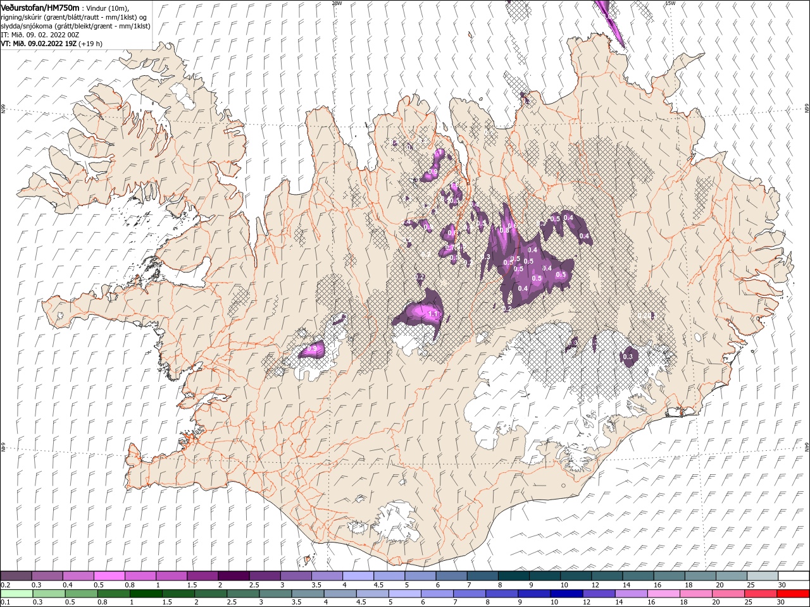The height and width of the screenshot is (607, 810).
Task: Click the 0.8 green swatch in the lower legend
Action: coord(114,594)
